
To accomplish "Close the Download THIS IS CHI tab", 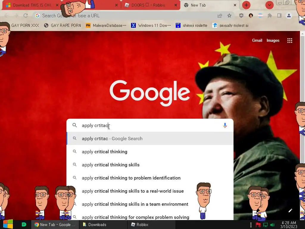I will tap(57, 5).
